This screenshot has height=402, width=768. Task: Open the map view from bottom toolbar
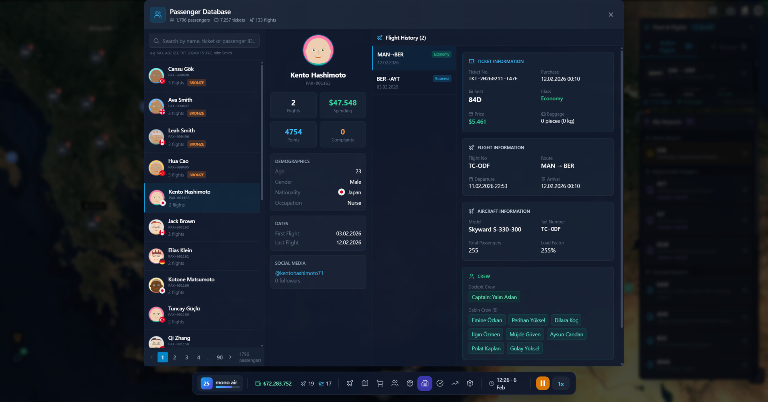pos(364,383)
